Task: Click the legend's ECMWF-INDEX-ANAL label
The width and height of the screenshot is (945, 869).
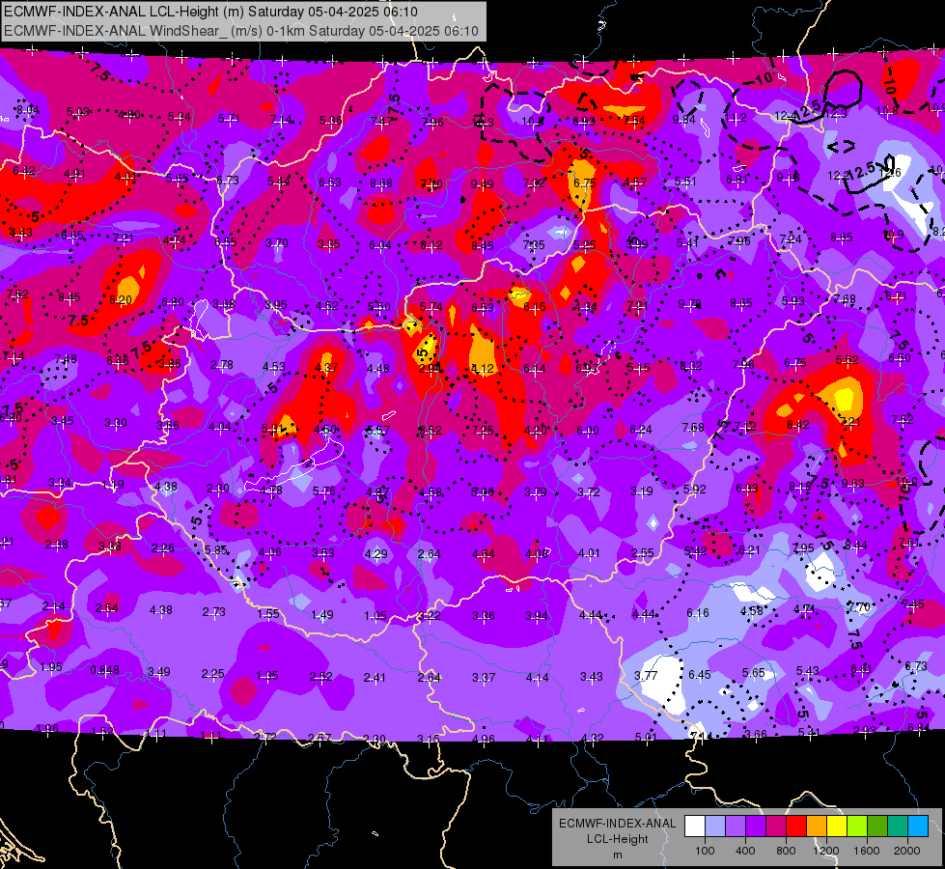Action: click(x=617, y=824)
